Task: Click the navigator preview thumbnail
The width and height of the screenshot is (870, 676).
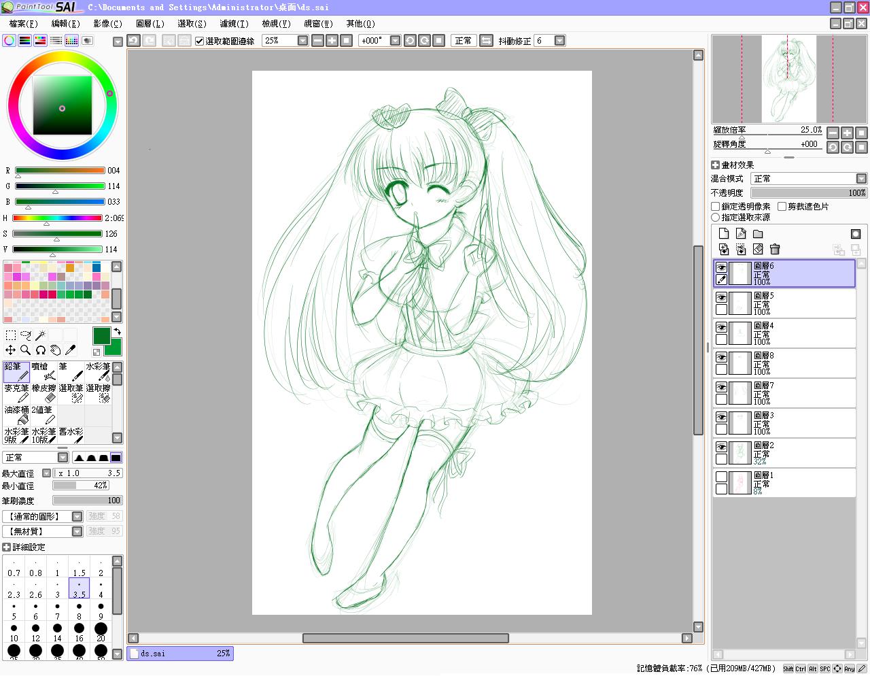Action: coord(789,79)
